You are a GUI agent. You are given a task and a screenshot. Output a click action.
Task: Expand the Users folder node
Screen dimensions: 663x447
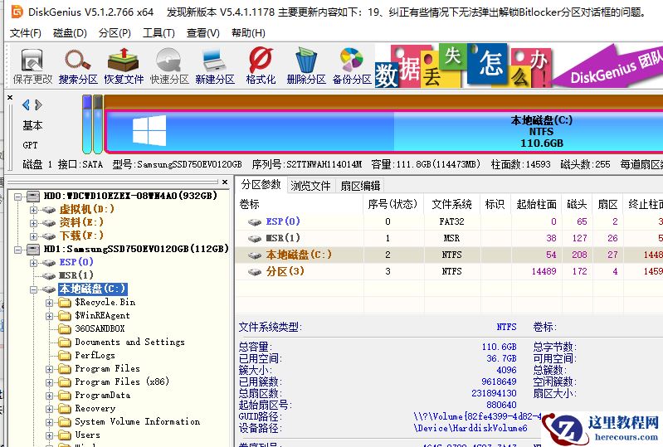(50, 435)
